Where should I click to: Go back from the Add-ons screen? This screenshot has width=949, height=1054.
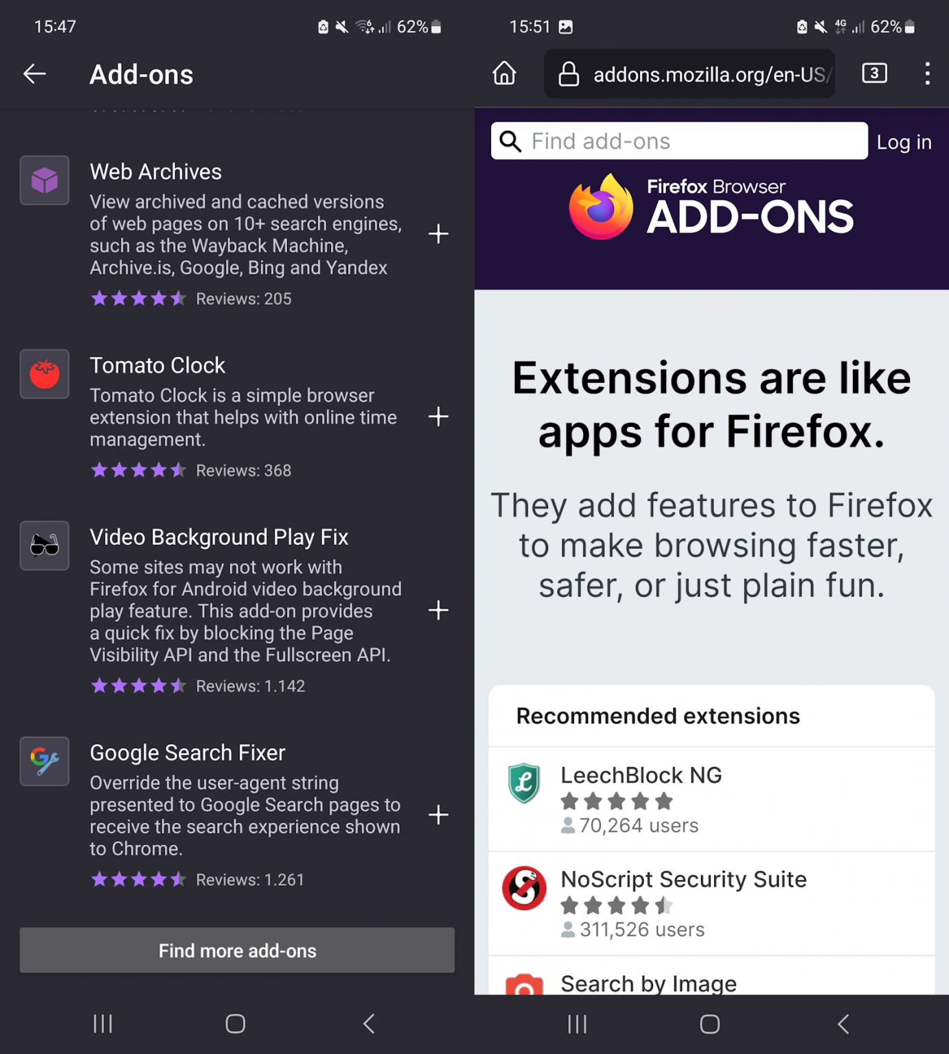click(34, 73)
